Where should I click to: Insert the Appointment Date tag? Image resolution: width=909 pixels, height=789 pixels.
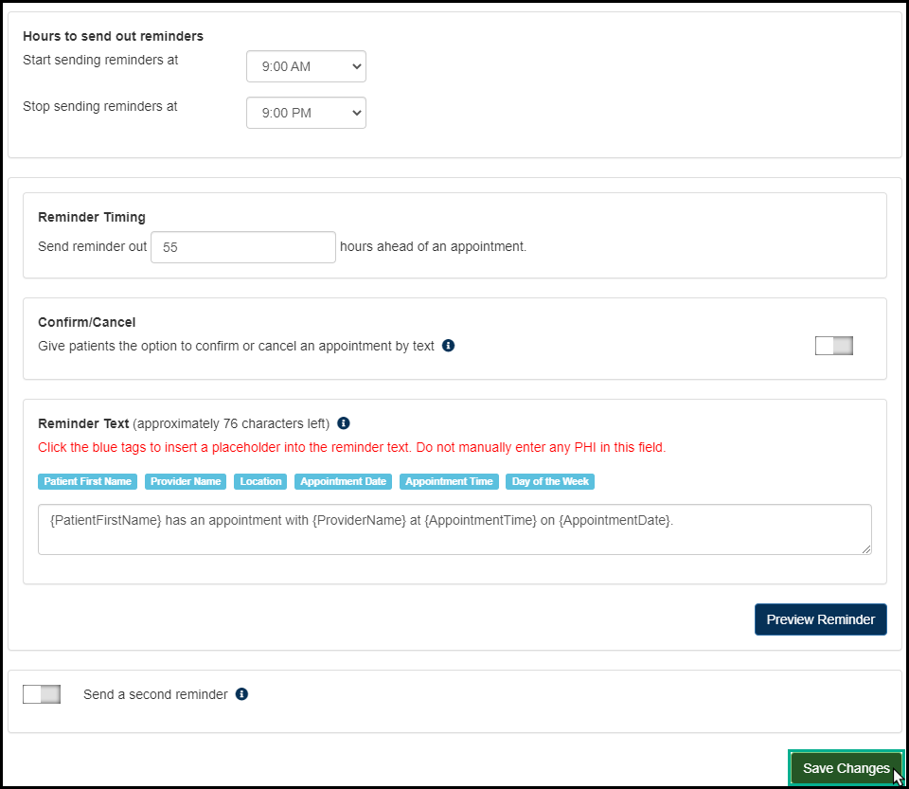(343, 481)
